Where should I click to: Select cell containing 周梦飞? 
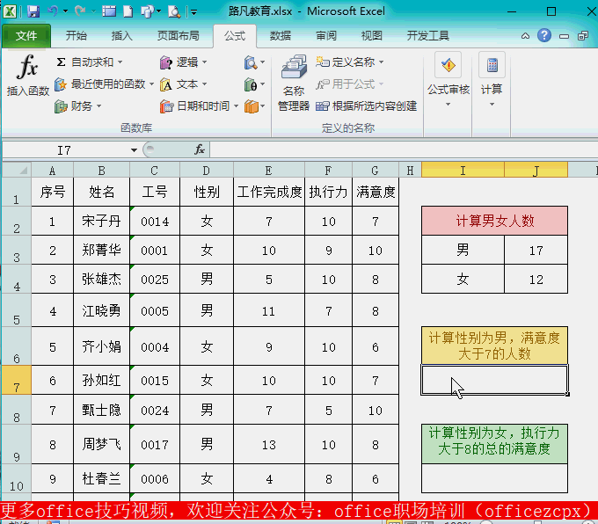[x=101, y=444]
